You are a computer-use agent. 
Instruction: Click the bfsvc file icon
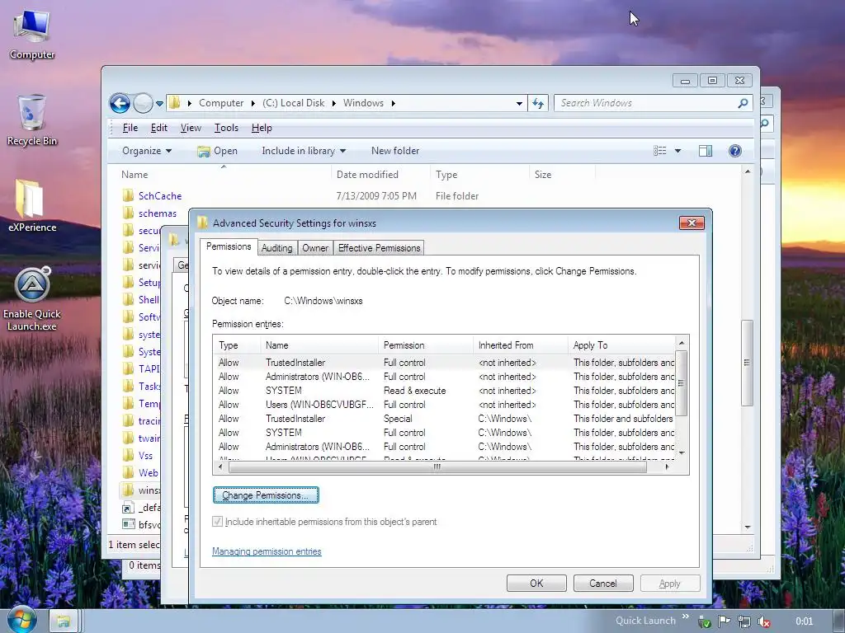pyautogui.click(x=128, y=524)
